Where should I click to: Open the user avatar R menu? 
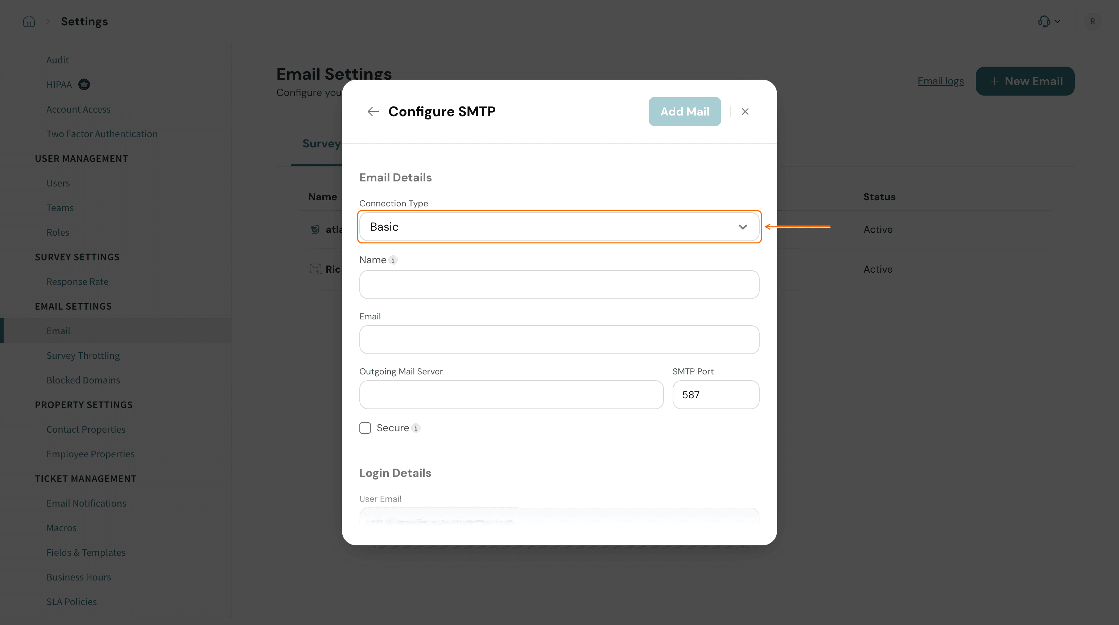click(x=1092, y=21)
